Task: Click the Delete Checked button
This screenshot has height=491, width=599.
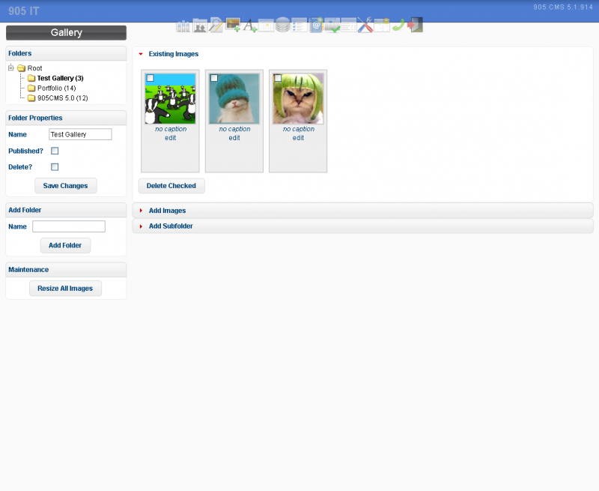Action: (x=171, y=186)
